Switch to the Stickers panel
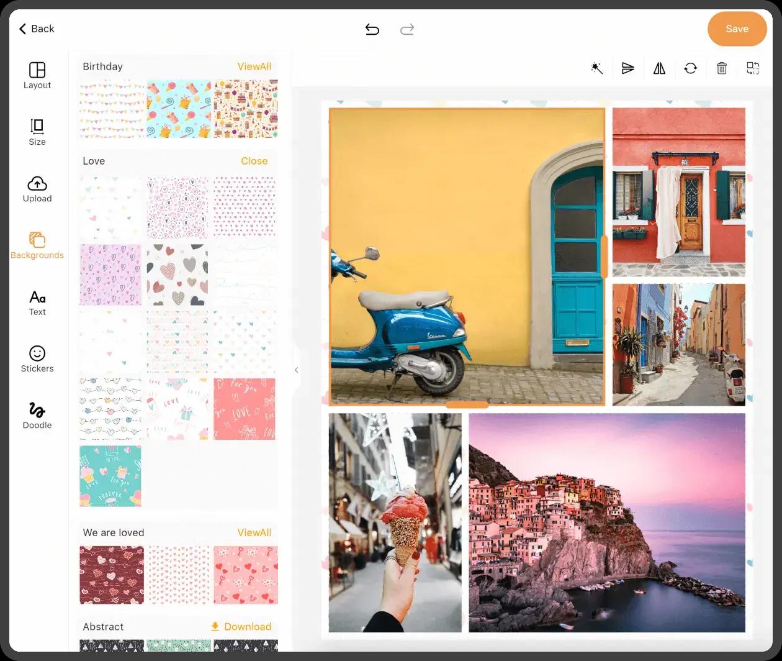Image resolution: width=782 pixels, height=661 pixels. point(37,358)
